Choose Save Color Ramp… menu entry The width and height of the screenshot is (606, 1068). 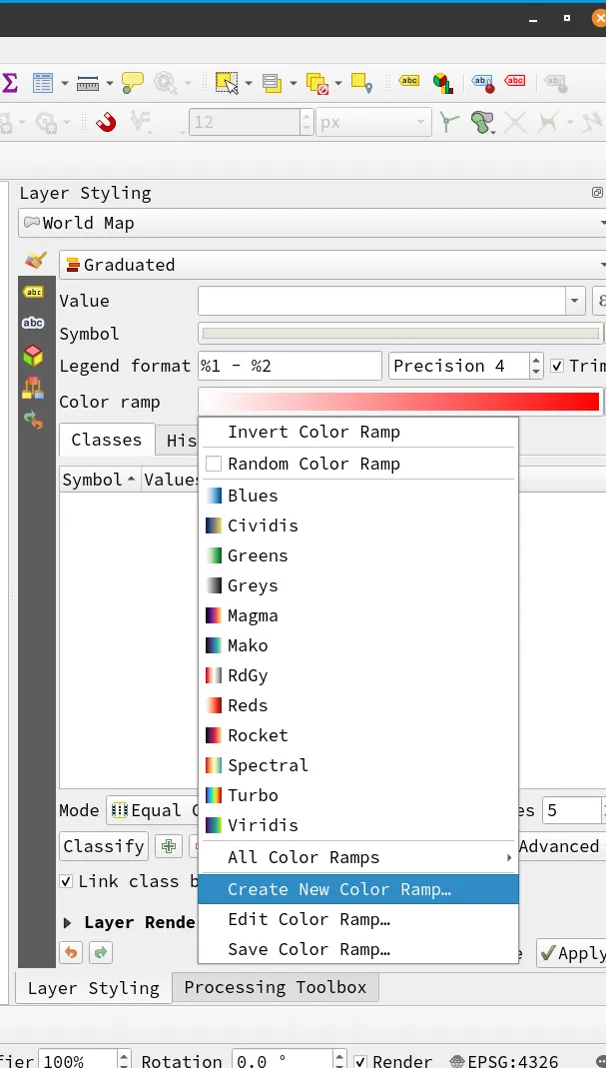[x=358, y=949]
